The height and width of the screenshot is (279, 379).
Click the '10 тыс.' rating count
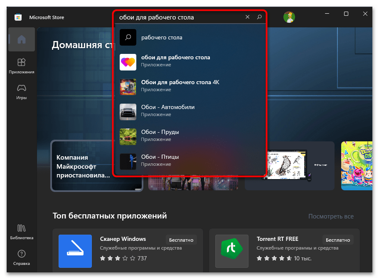tap(303, 259)
